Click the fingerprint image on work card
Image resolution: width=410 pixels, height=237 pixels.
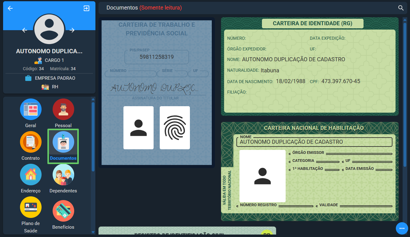coord(175,128)
